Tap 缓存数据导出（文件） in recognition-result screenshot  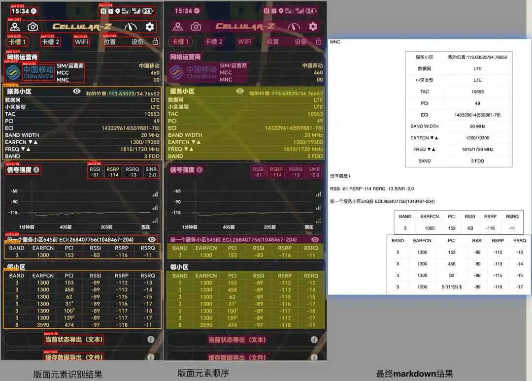coord(73,357)
